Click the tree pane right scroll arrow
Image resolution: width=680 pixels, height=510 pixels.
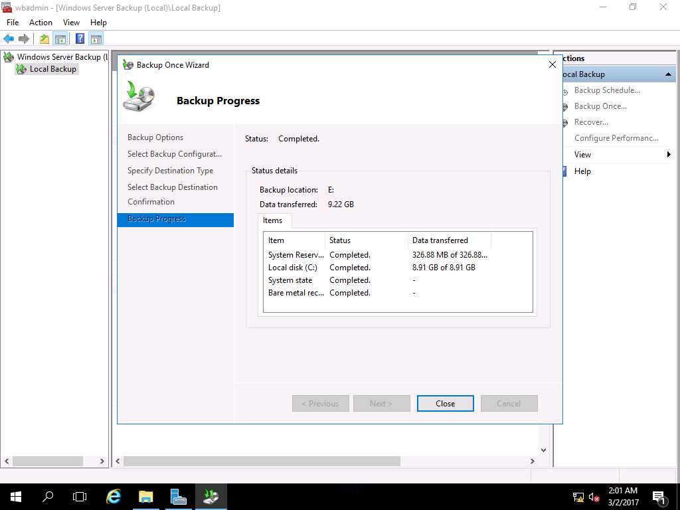tap(102, 461)
